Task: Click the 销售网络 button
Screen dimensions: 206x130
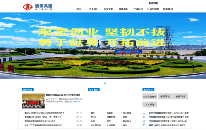Action: [x=180, y=96]
